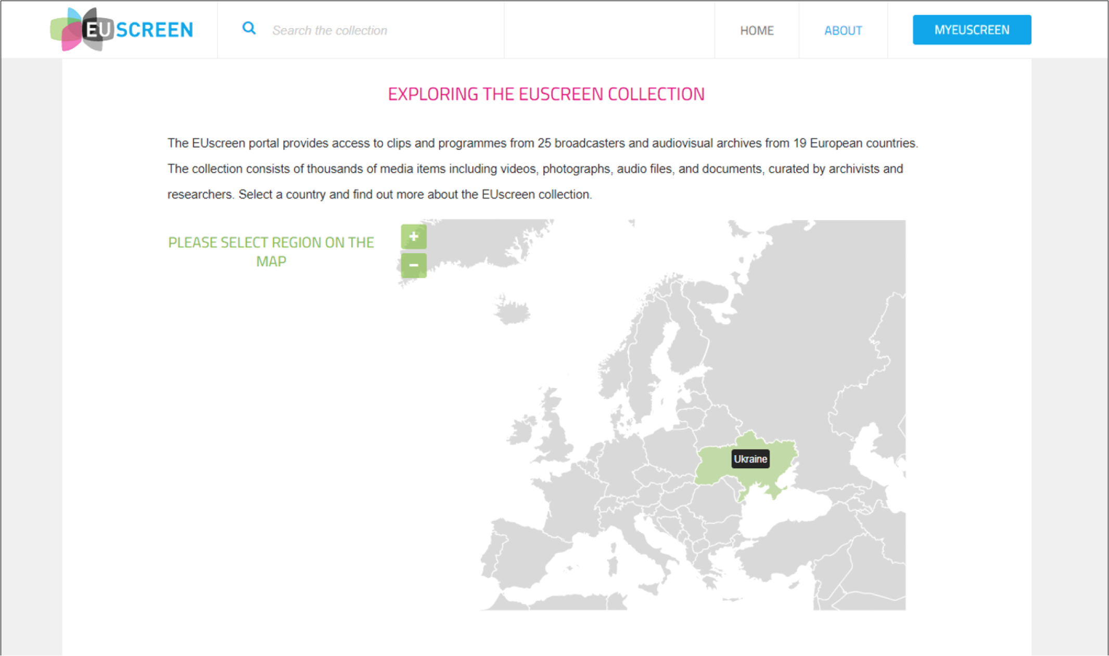
Task: Click the 'Please select region on the map' text
Action: tap(271, 252)
